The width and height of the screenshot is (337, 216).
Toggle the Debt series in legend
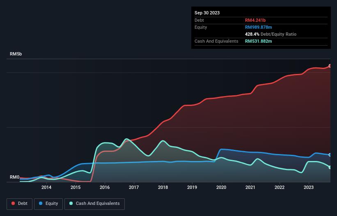[x=20, y=204]
